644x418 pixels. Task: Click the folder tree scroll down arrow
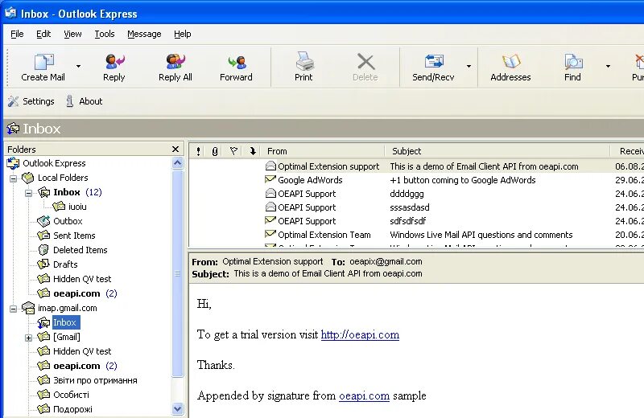point(177,408)
